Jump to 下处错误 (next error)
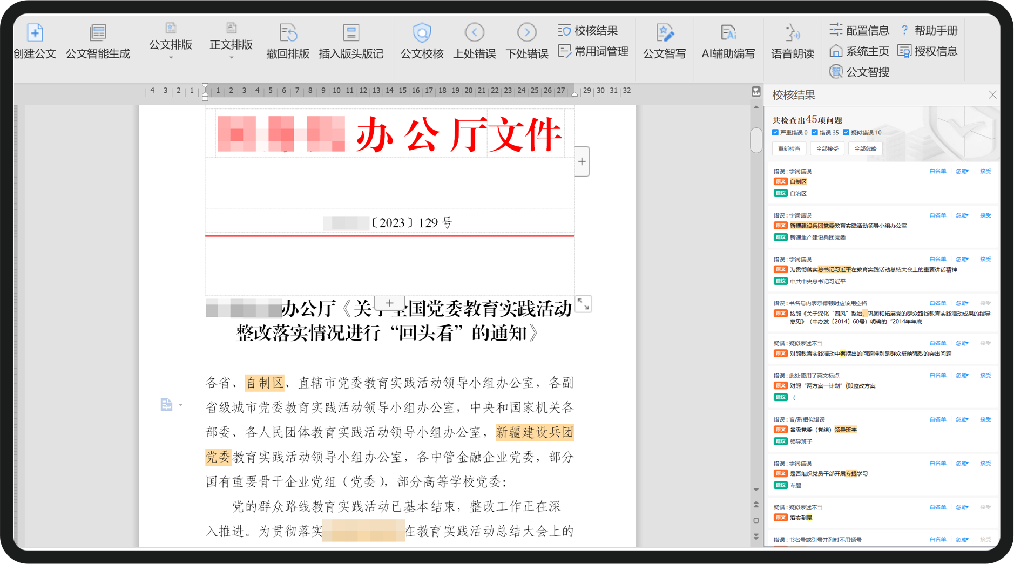The width and height of the screenshot is (1014, 564). coord(526,33)
